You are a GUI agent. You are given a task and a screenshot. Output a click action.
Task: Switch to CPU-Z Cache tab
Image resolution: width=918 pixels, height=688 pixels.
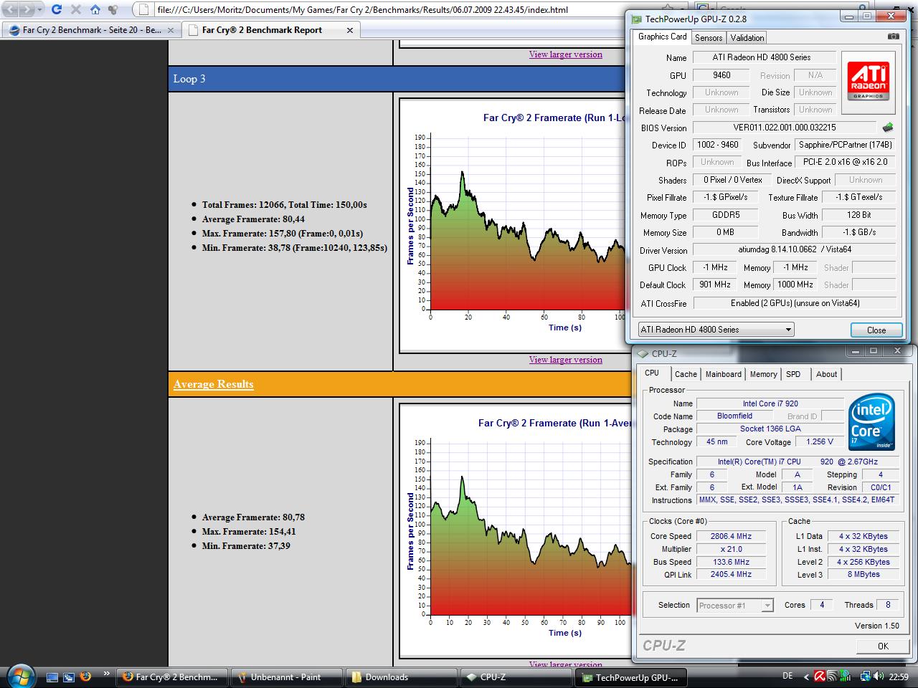(x=686, y=374)
